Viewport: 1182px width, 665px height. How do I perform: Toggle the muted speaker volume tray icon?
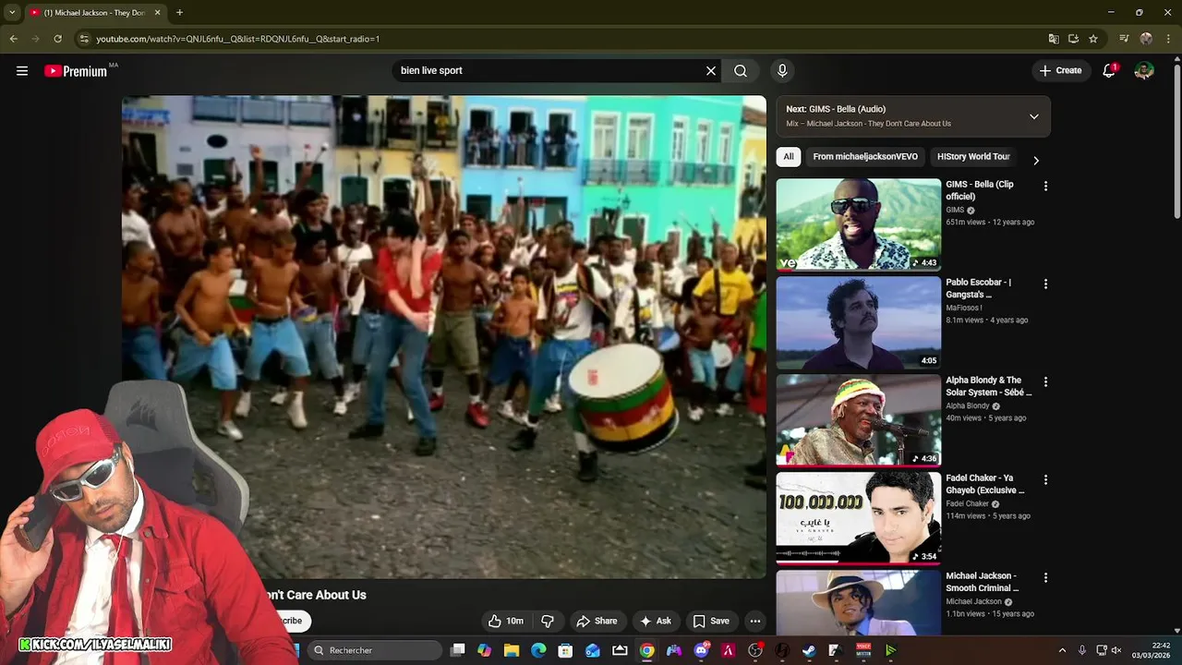pyautogui.click(x=1116, y=650)
